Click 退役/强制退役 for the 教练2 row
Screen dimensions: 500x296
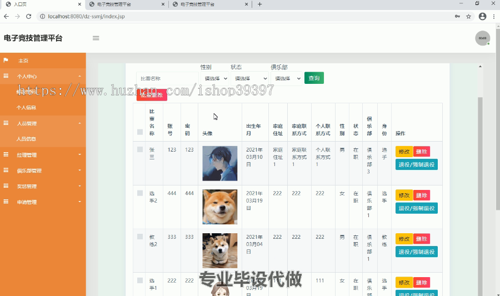tap(417, 252)
